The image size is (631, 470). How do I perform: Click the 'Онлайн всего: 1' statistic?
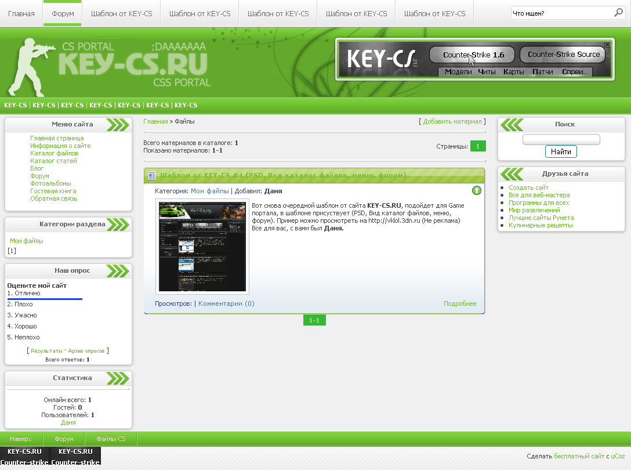[x=68, y=400]
